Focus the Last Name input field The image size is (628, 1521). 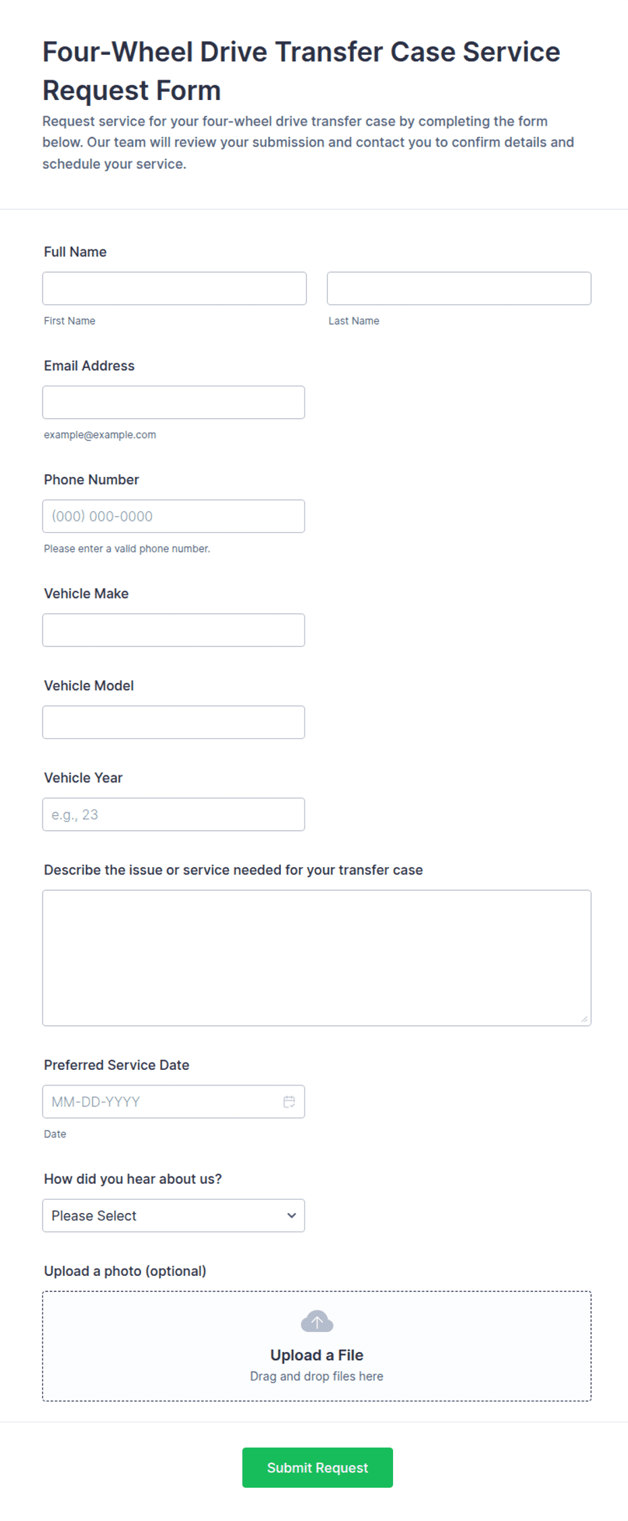pyautogui.click(x=459, y=288)
